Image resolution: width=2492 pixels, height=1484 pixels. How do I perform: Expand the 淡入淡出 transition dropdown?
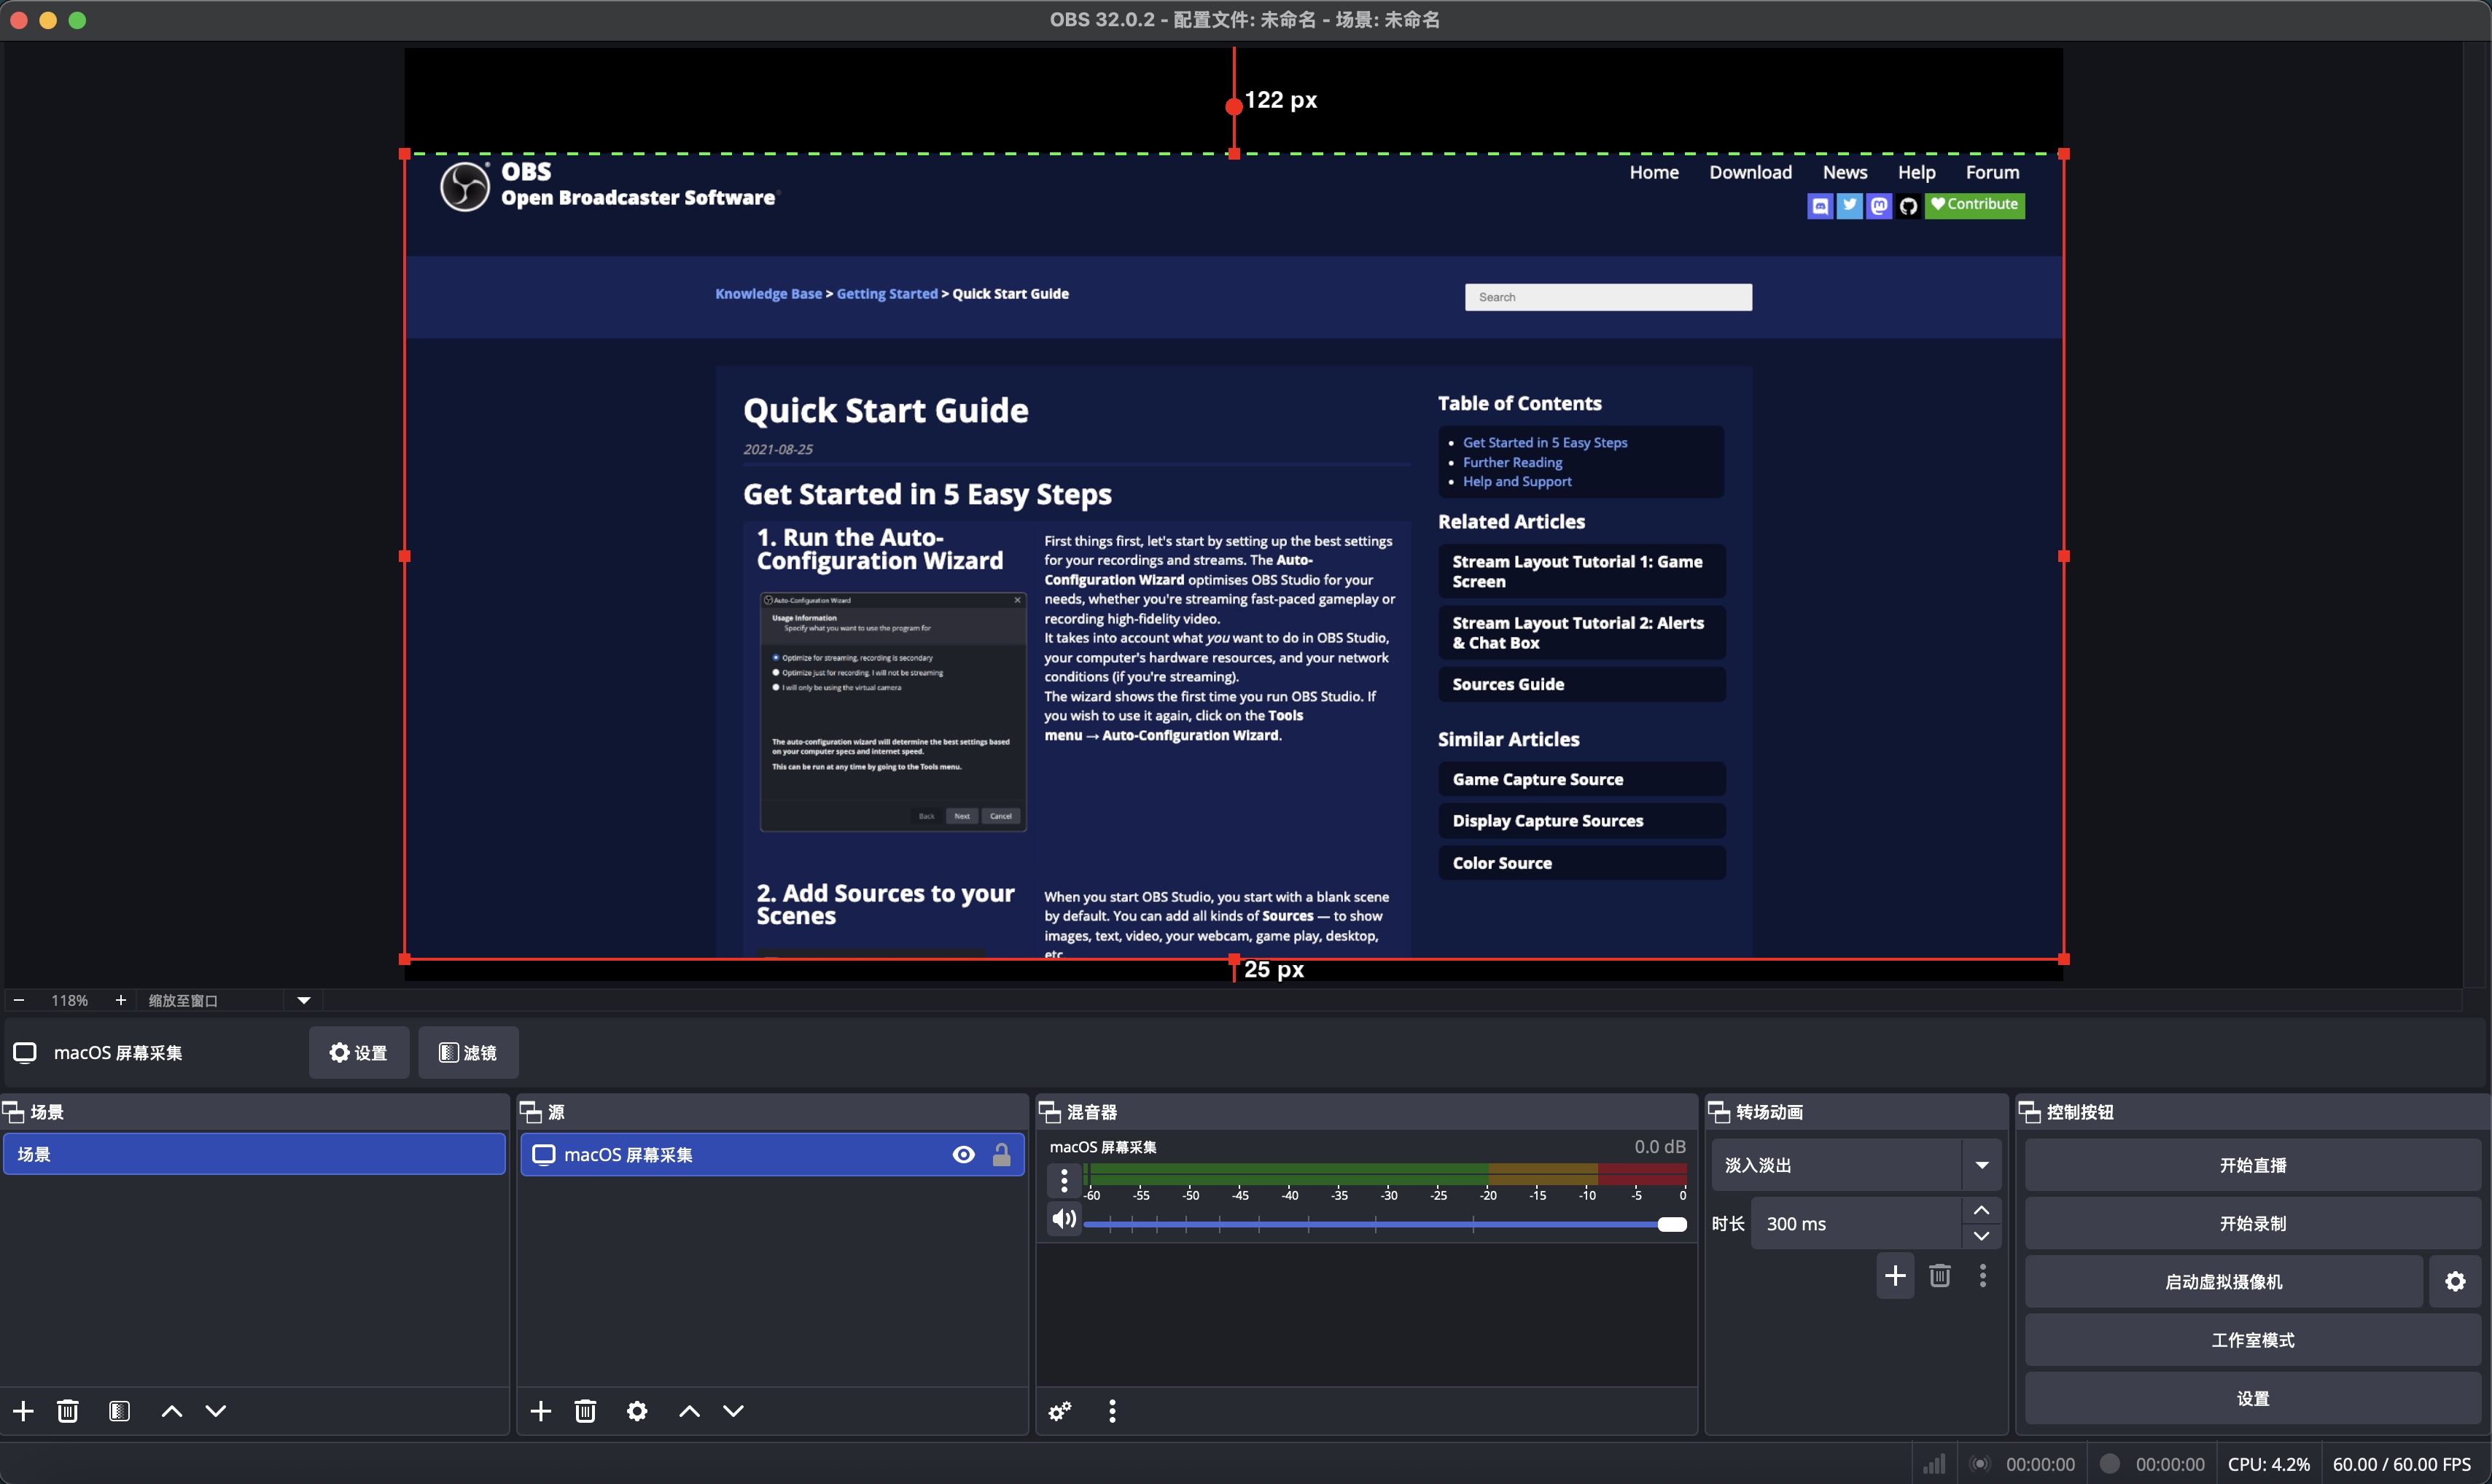(1981, 1164)
